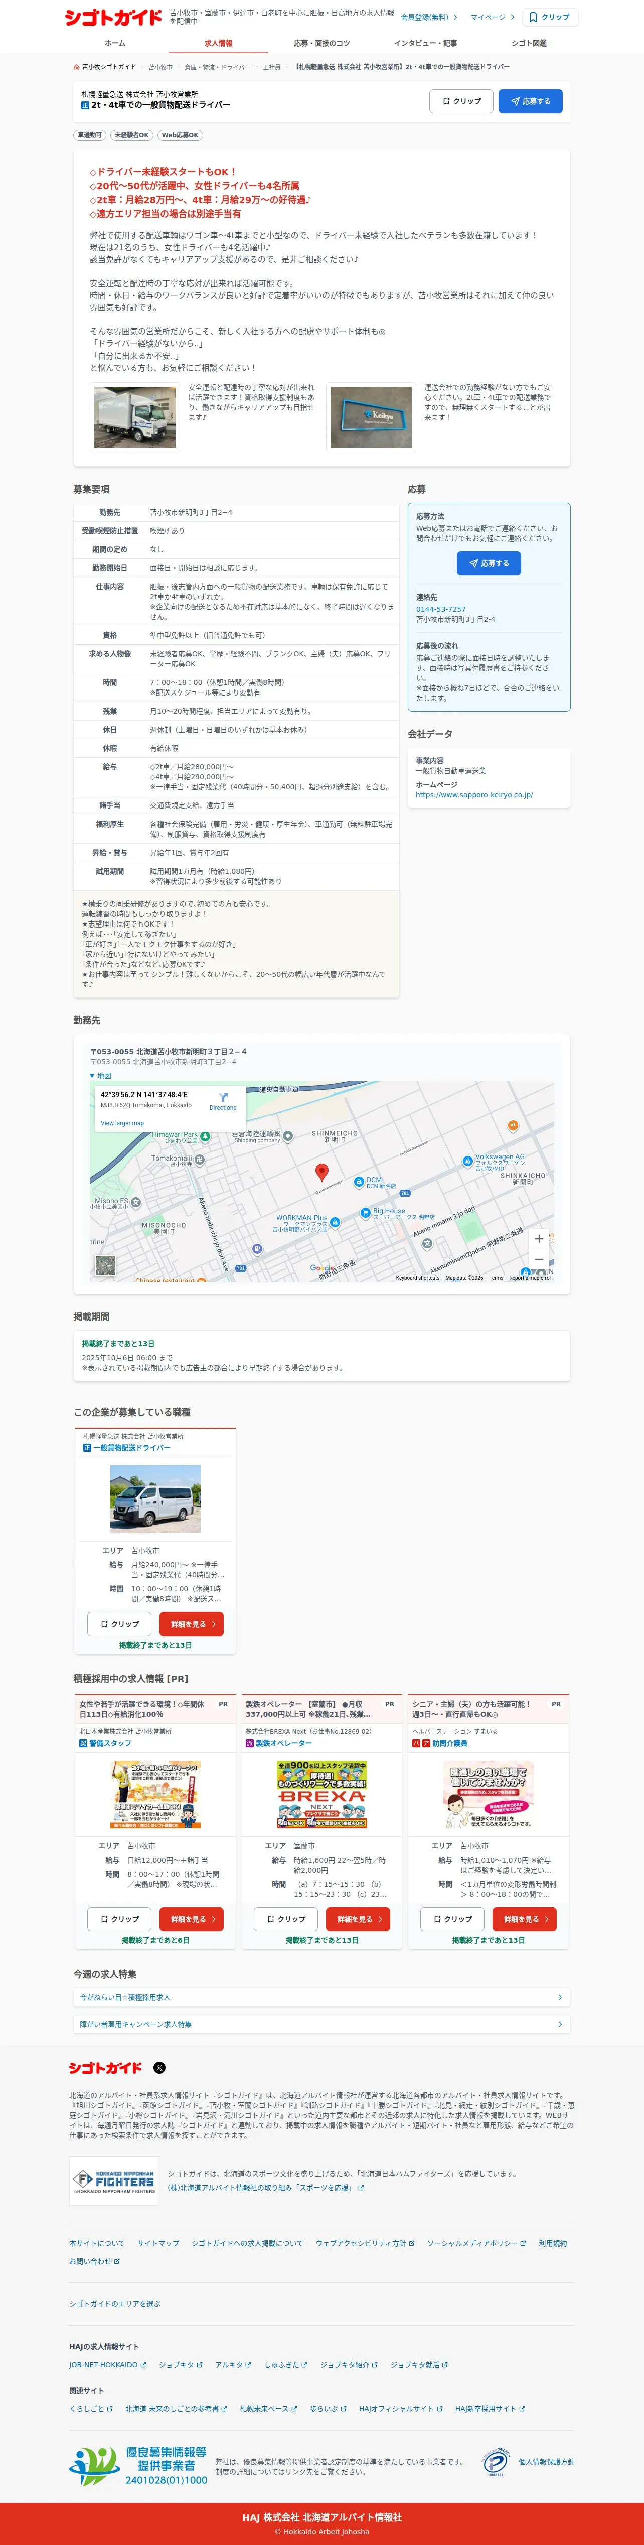Screen dimensions: 644x2545
Task: Click the Web応募OK tag
Action: (x=180, y=136)
